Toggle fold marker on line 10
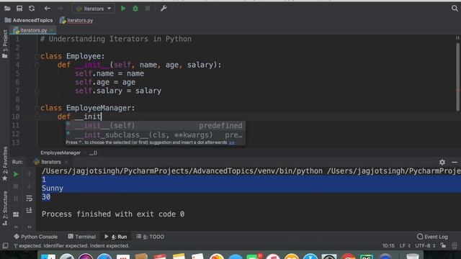Screen dimensions: 461x259 37,117
